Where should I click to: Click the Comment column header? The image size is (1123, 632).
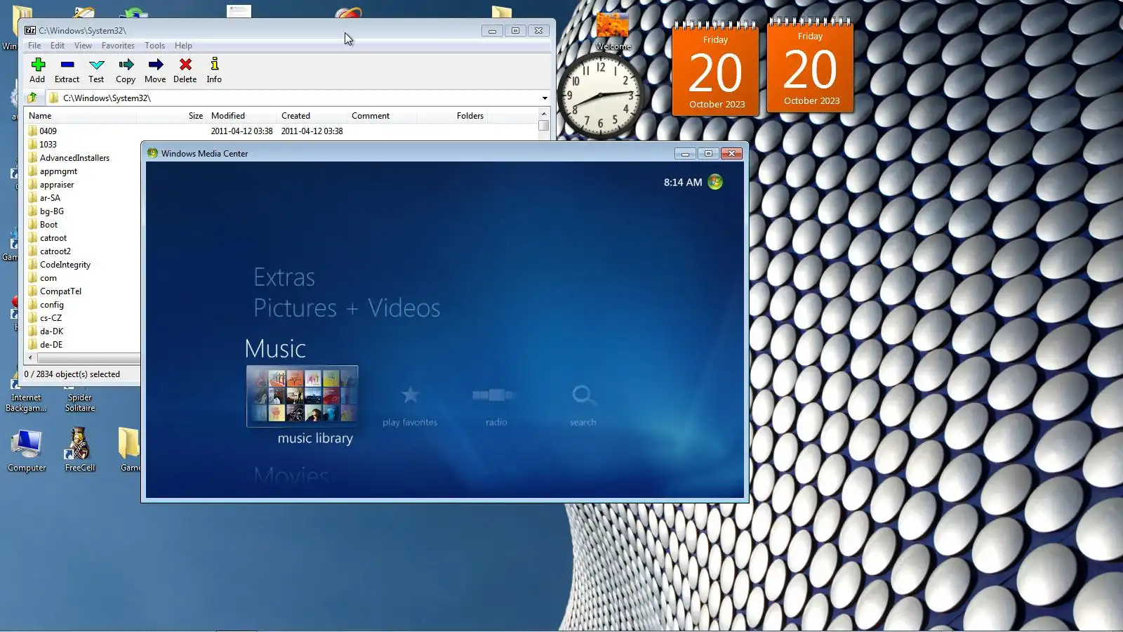pos(382,116)
